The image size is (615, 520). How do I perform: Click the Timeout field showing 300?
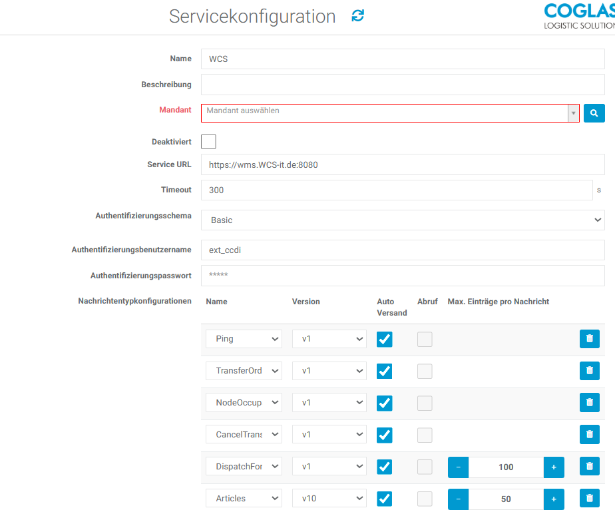pos(396,190)
